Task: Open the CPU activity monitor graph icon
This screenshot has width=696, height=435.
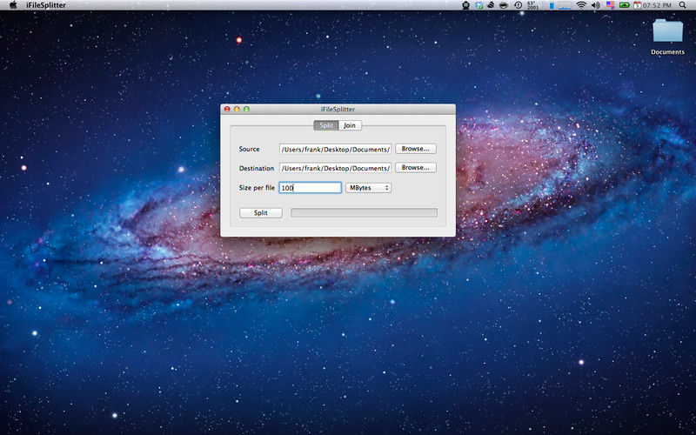Action: coord(565,5)
